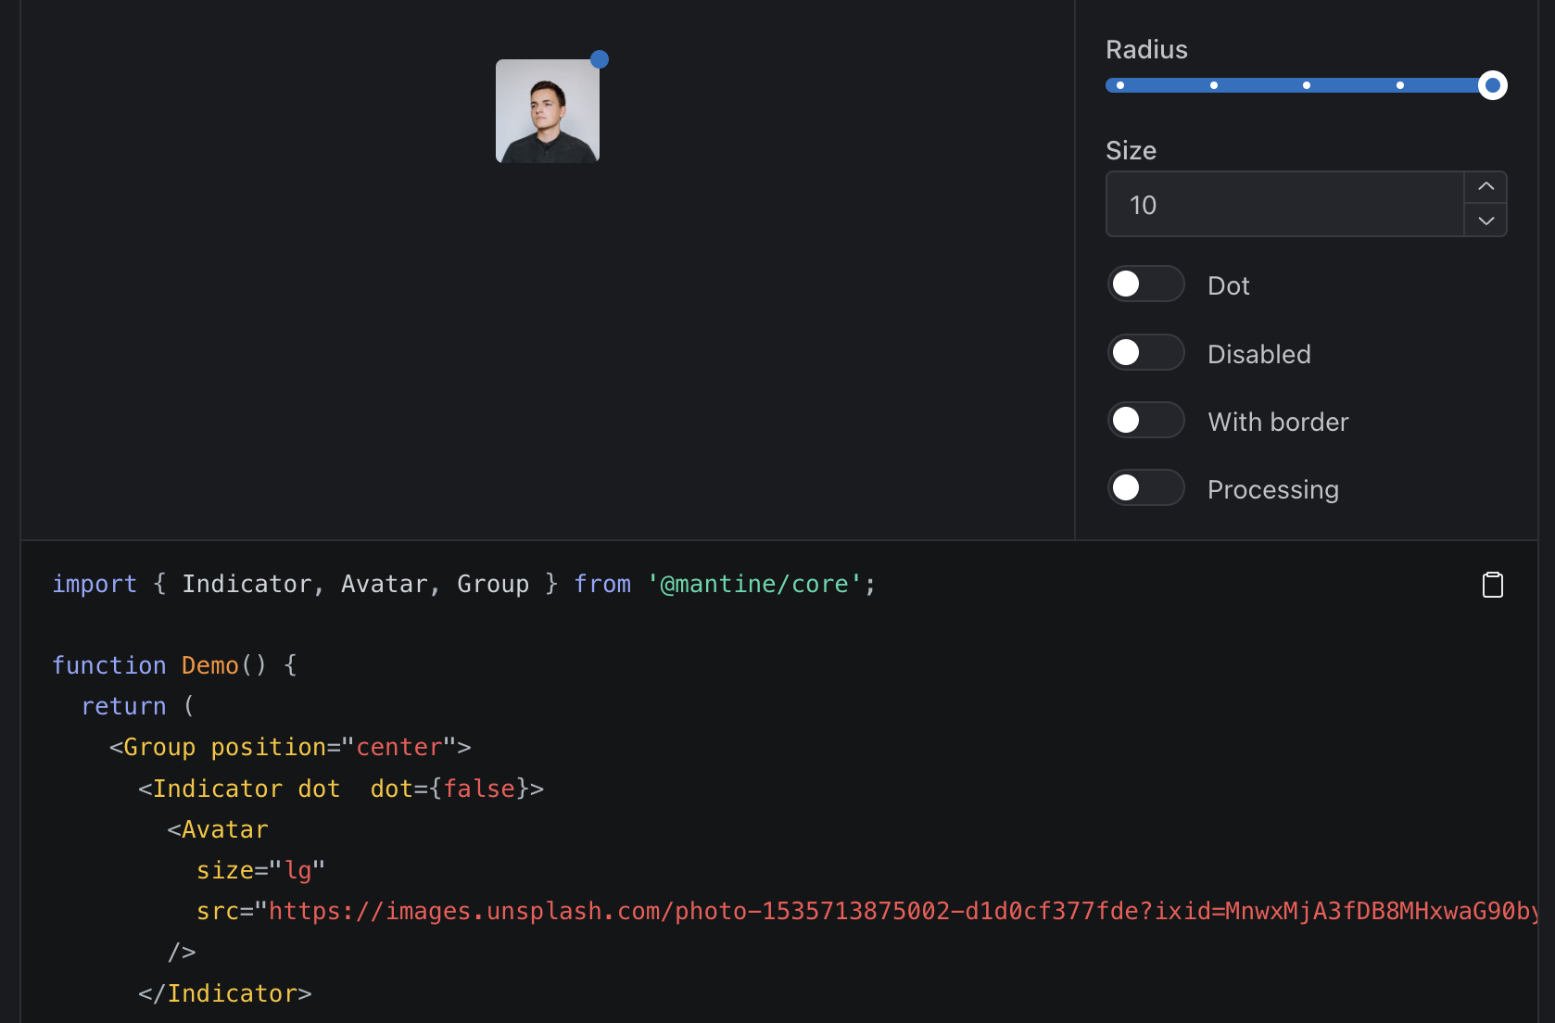
Task: Toggle the Dot switch on
Action: (1145, 284)
